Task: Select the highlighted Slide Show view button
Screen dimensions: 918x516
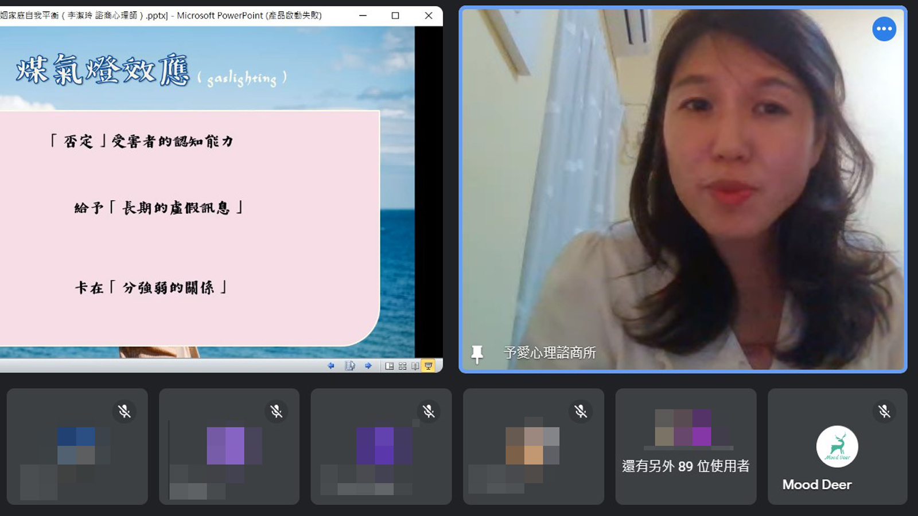Action: pyautogui.click(x=428, y=366)
